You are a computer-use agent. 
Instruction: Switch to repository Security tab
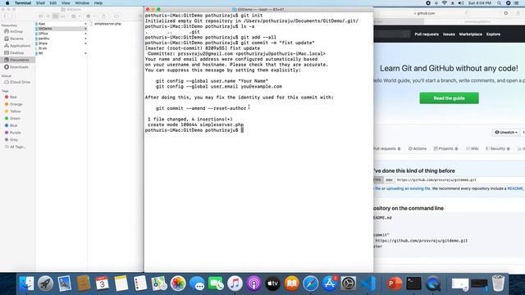[x=498, y=148]
